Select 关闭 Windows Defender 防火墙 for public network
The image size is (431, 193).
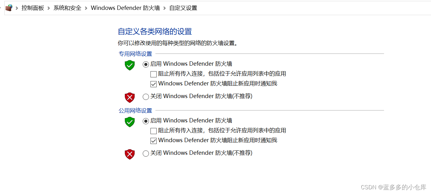tap(146, 154)
